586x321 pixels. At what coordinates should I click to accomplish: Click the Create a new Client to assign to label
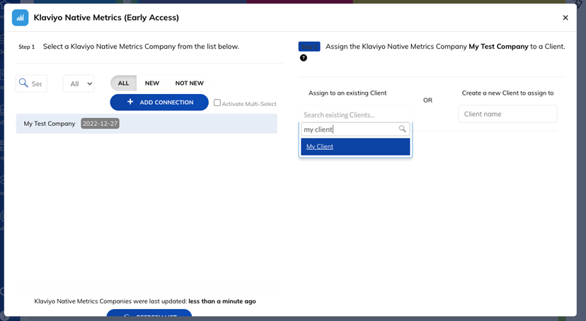(507, 93)
